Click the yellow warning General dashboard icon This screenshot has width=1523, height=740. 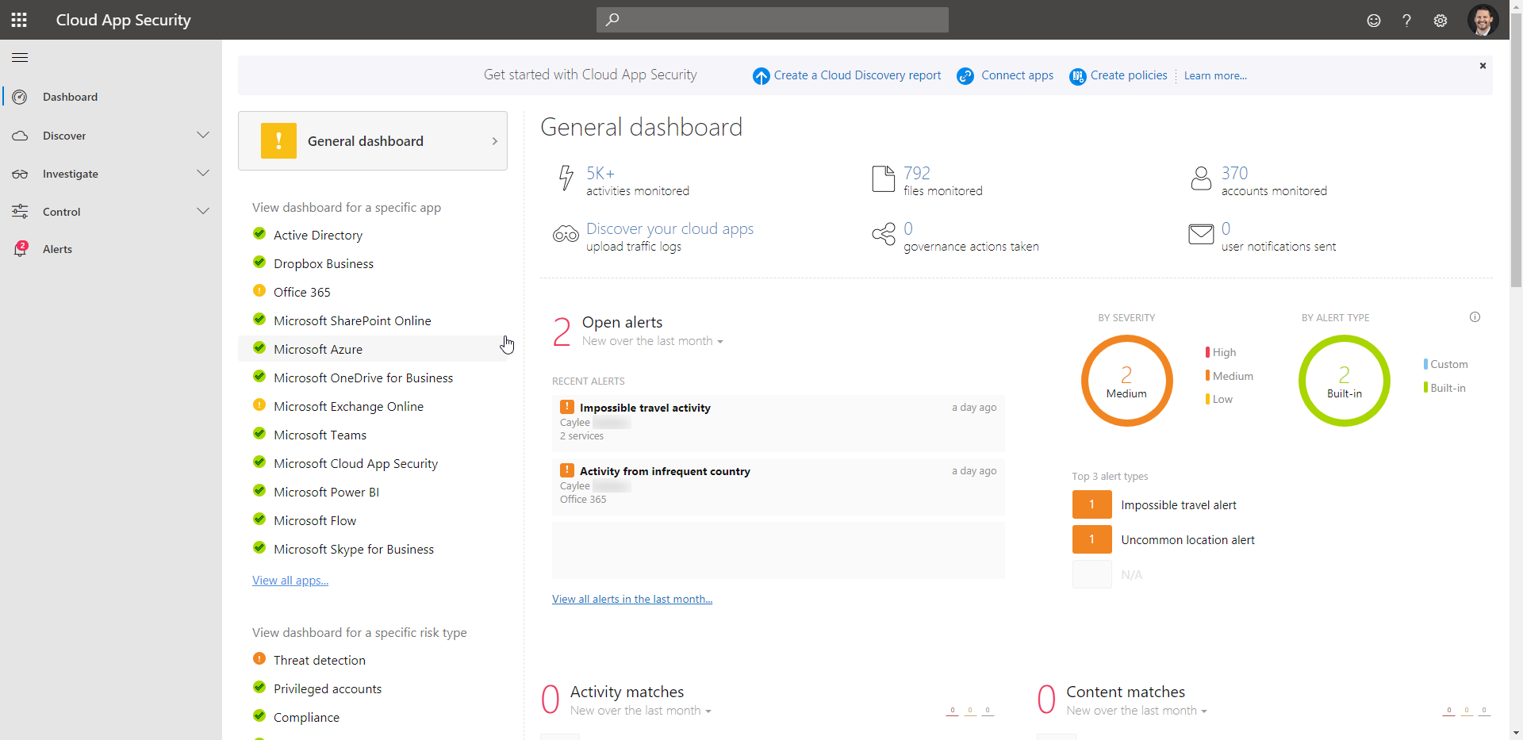[278, 141]
